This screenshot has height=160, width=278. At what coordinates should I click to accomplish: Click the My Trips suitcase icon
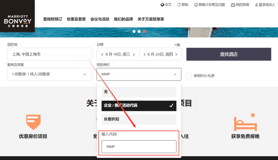(233, 5)
